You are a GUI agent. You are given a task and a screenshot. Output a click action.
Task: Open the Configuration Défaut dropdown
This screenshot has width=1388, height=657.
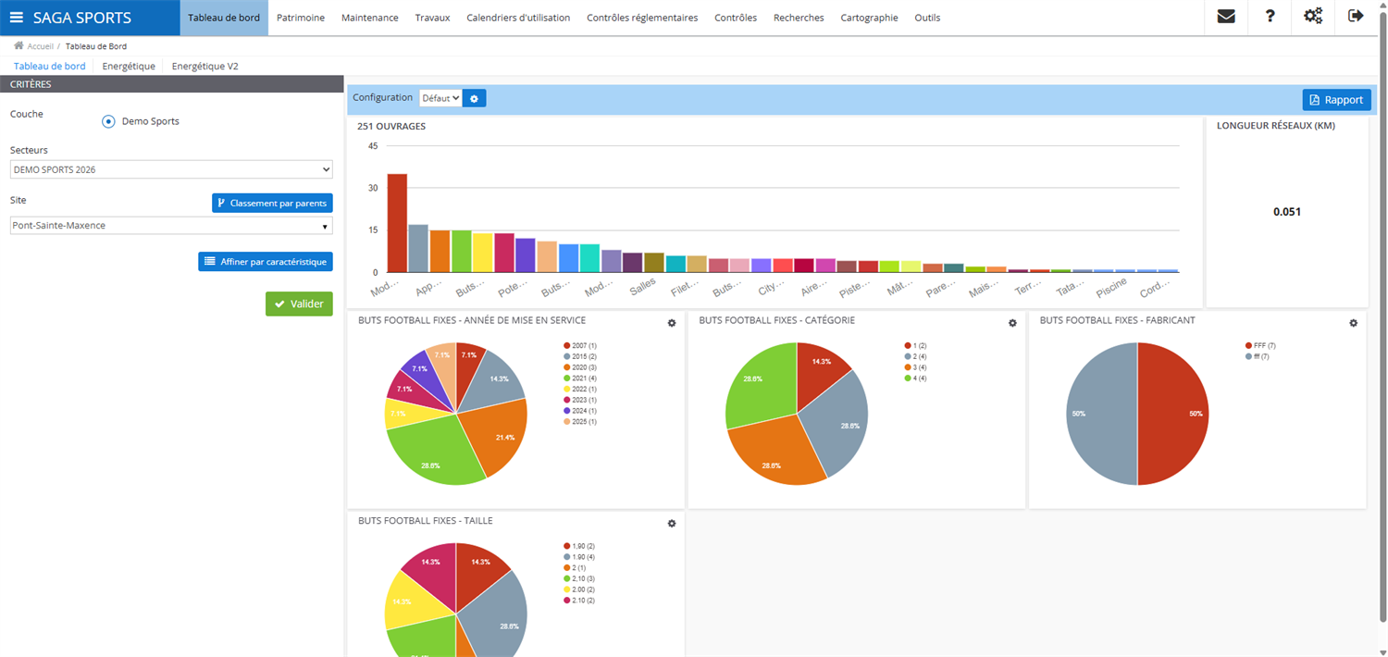pos(440,98)
